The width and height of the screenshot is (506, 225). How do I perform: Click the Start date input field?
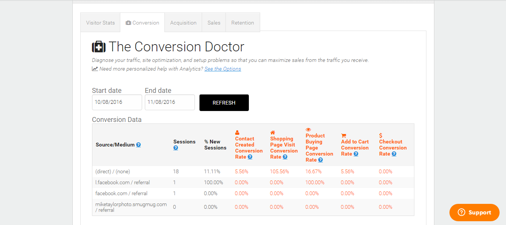(x=117, y=102)
